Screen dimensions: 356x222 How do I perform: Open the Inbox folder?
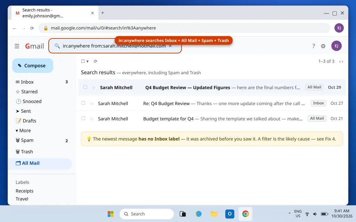[x=42, y=82]
